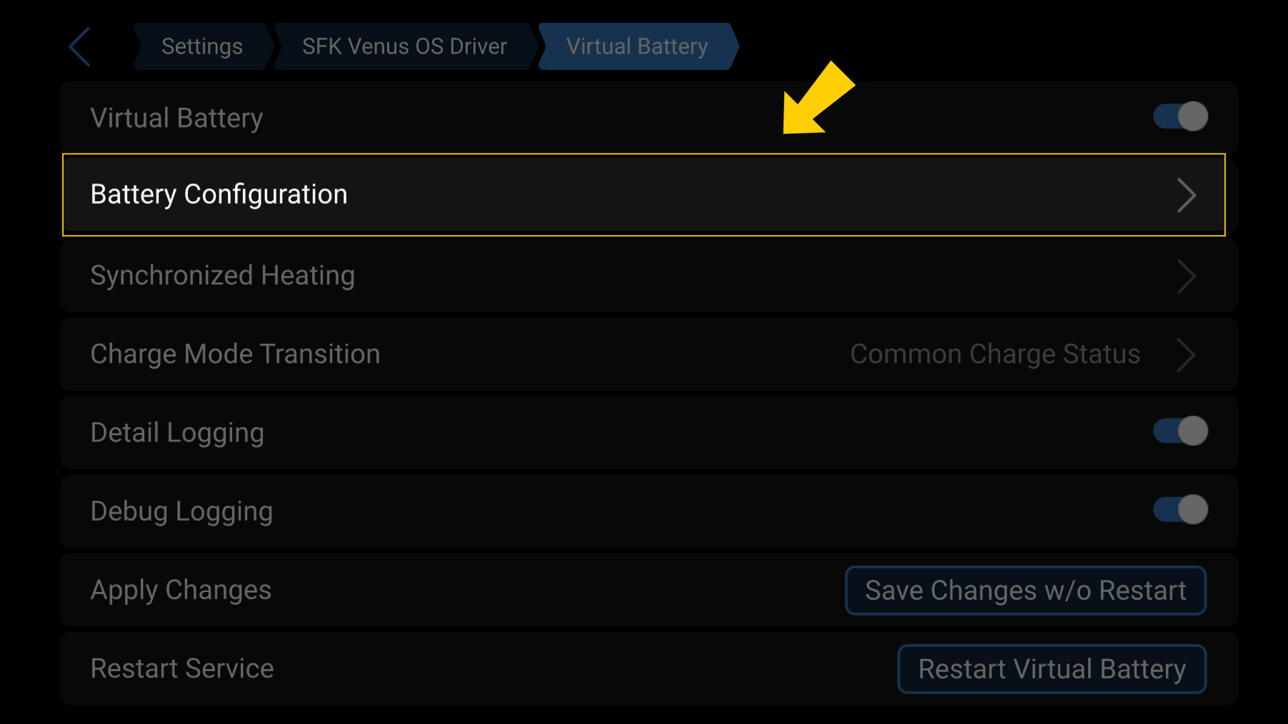This screenshot has width=1288, height=724.
Task: Click the Charge Mode Transition chevron arrow
Action: tap(1187, 355)
